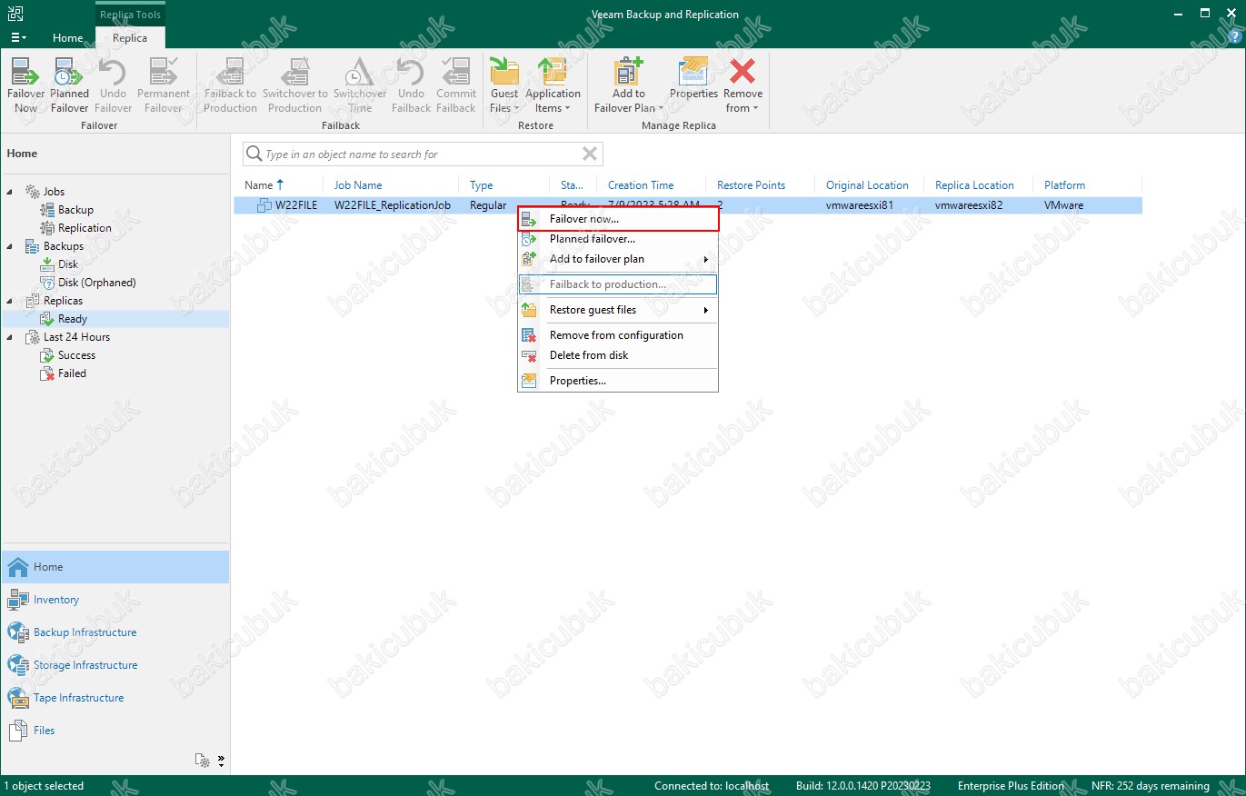Select Backup under Jobs in tree
Screen dimensions: 1246x796
coord(75,210)
